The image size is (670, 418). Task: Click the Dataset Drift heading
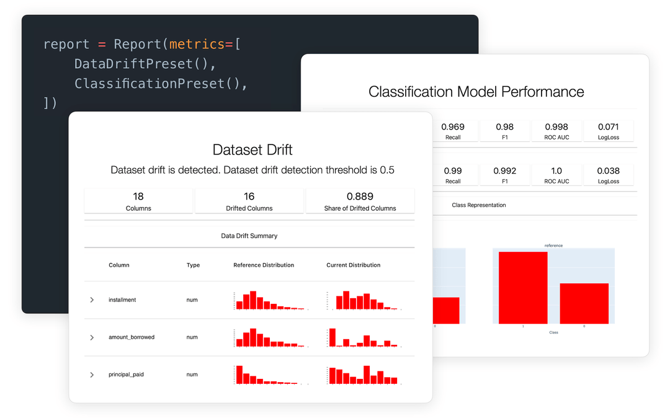250,149
